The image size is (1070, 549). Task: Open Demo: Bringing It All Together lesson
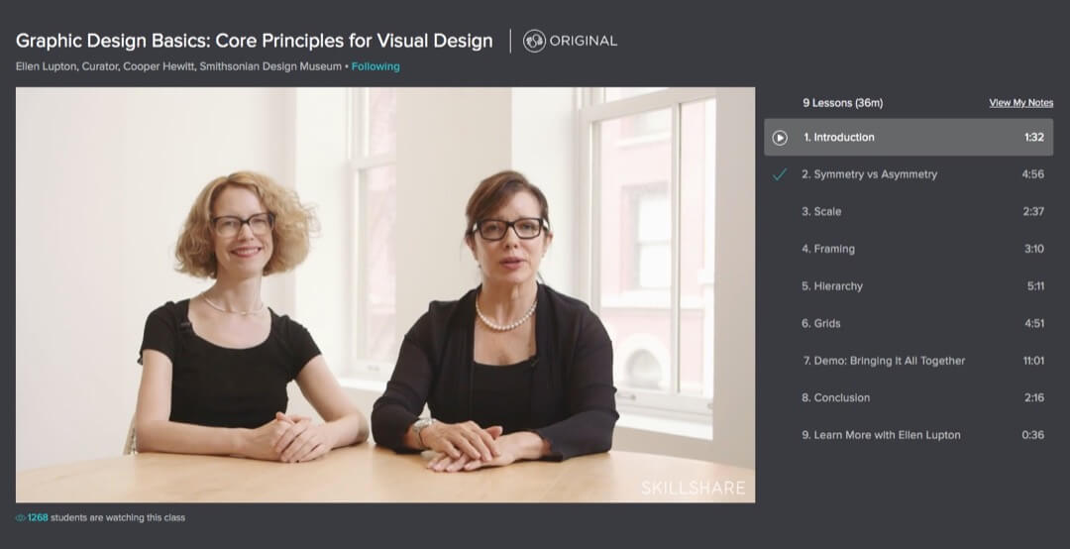884,361
